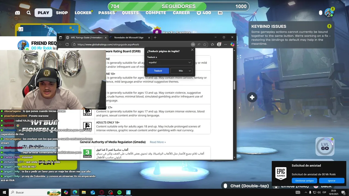
Task: Click the Gmedia 3 rating icon
Action: click(x=87, y=154)
